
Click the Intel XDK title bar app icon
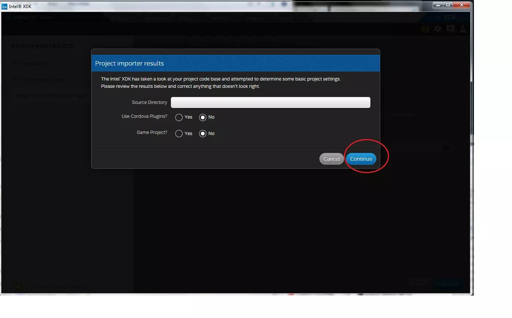click(x=4, y=6)
